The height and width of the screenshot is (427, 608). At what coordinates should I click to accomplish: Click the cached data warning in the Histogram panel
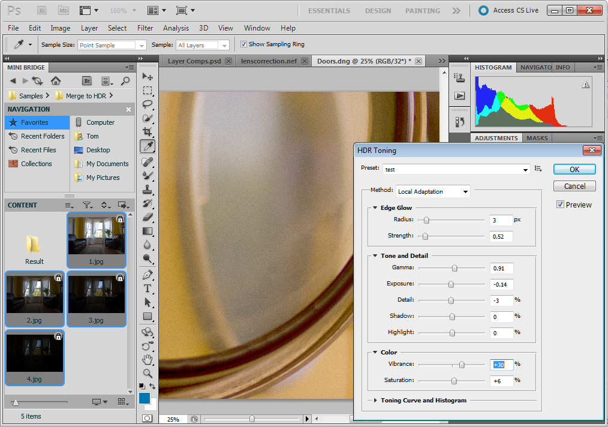(x=586, y=85)
